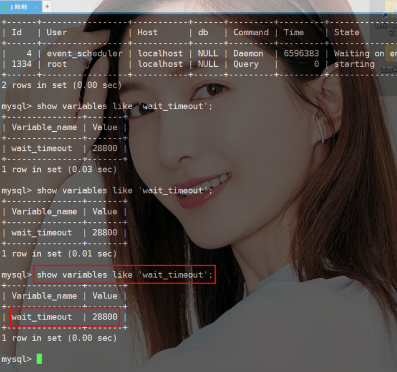The height and width of the screenshot is (372, 397).
Task: Click the 'show variables' command after '(0.01 sec)'
Action: point(125,275)
